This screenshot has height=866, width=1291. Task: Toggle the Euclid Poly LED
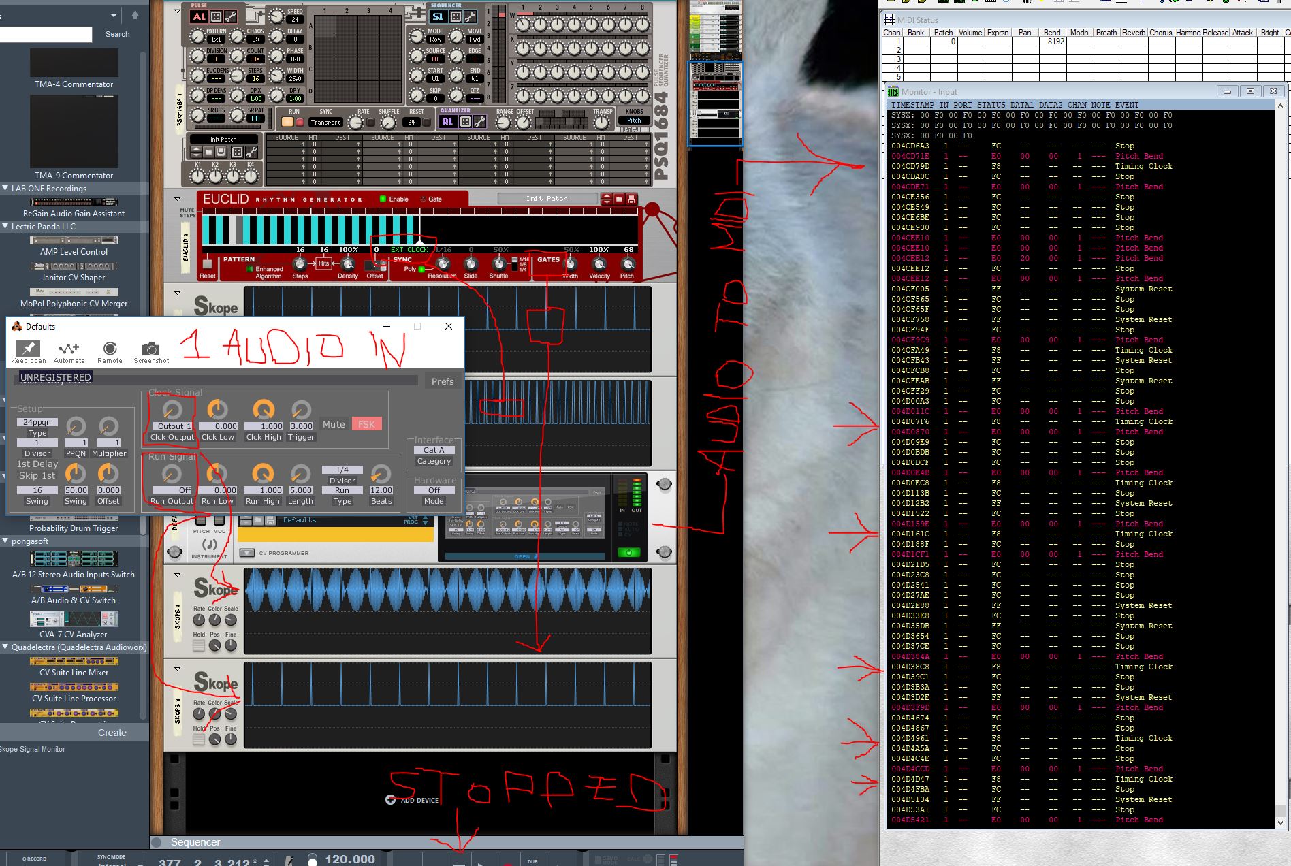click(x=421, y=269)
